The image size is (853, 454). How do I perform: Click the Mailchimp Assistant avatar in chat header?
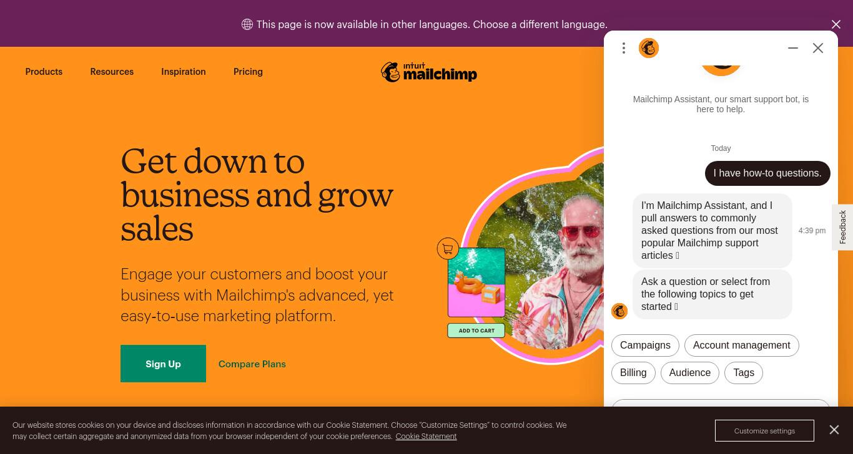[x=649, y=48]
